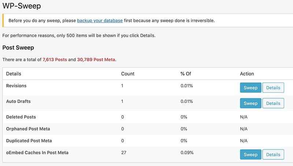Sweep oEmbed Caches In Post Meta
Viewport: 293px width, 166px height.
[x=251, y=154]
